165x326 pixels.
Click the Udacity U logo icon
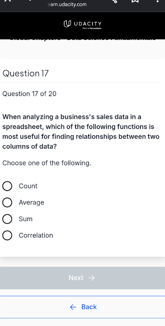click(67, 24)
